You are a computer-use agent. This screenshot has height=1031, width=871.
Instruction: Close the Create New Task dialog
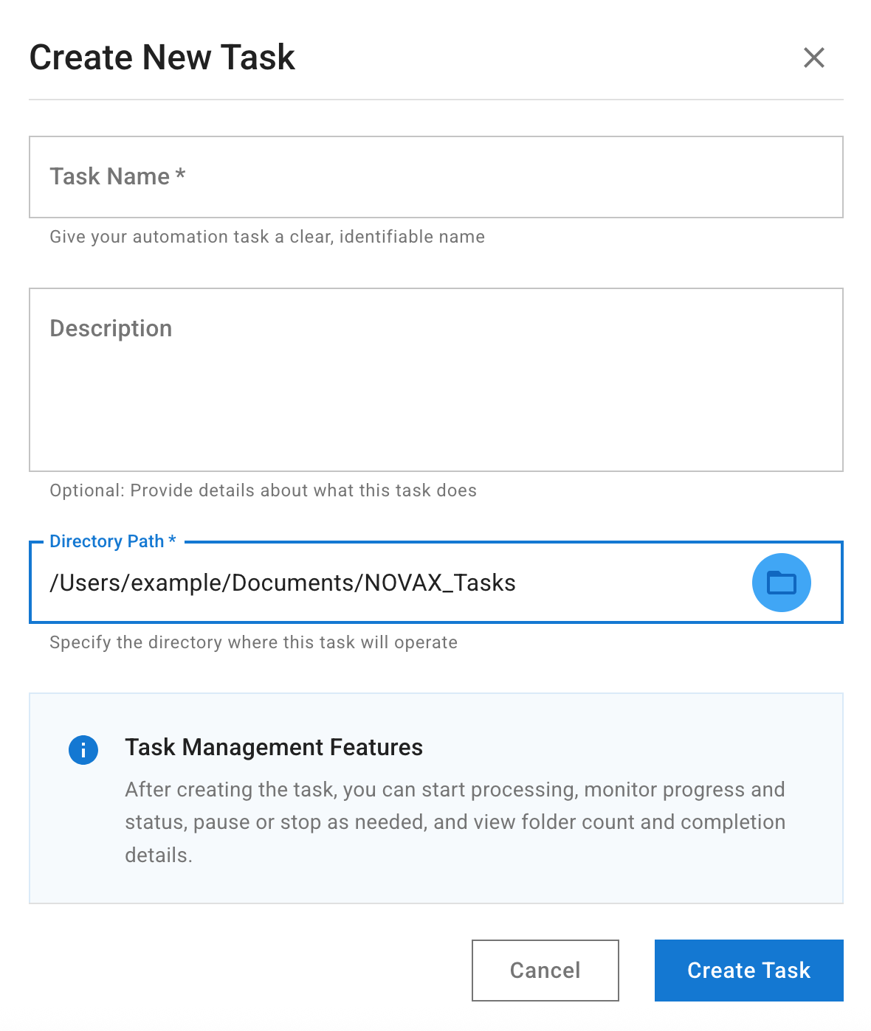(813, 58)
